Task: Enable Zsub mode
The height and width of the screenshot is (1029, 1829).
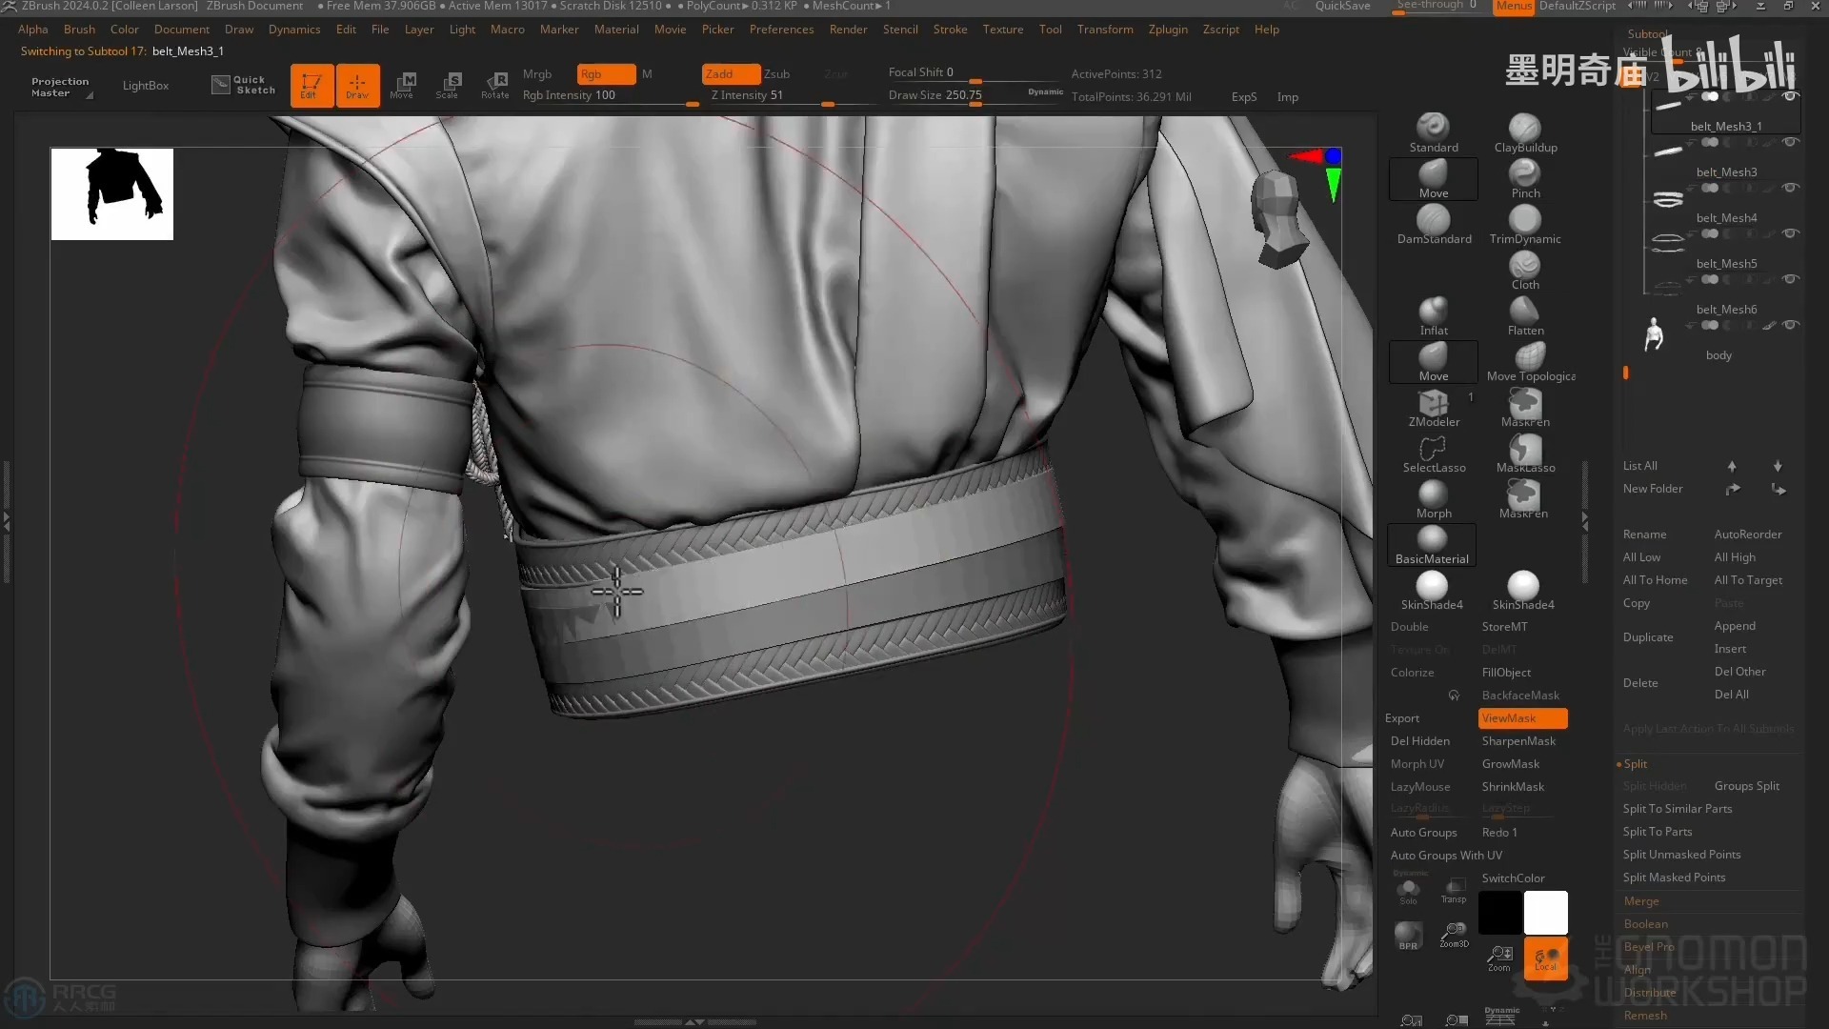Action: 776,73
